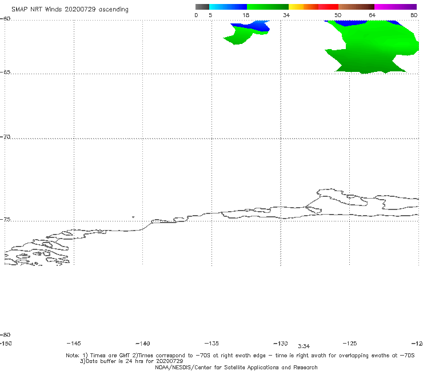The image size is (423, 371).
Task: Click the "50" label under the color scale
Action: pyautogui.click(x=338, y=15)
